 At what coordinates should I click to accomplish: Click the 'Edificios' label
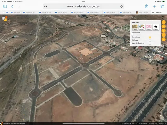[135, 40]
